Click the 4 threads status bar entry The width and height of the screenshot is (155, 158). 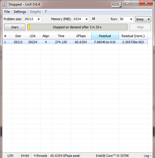point(40,156)
